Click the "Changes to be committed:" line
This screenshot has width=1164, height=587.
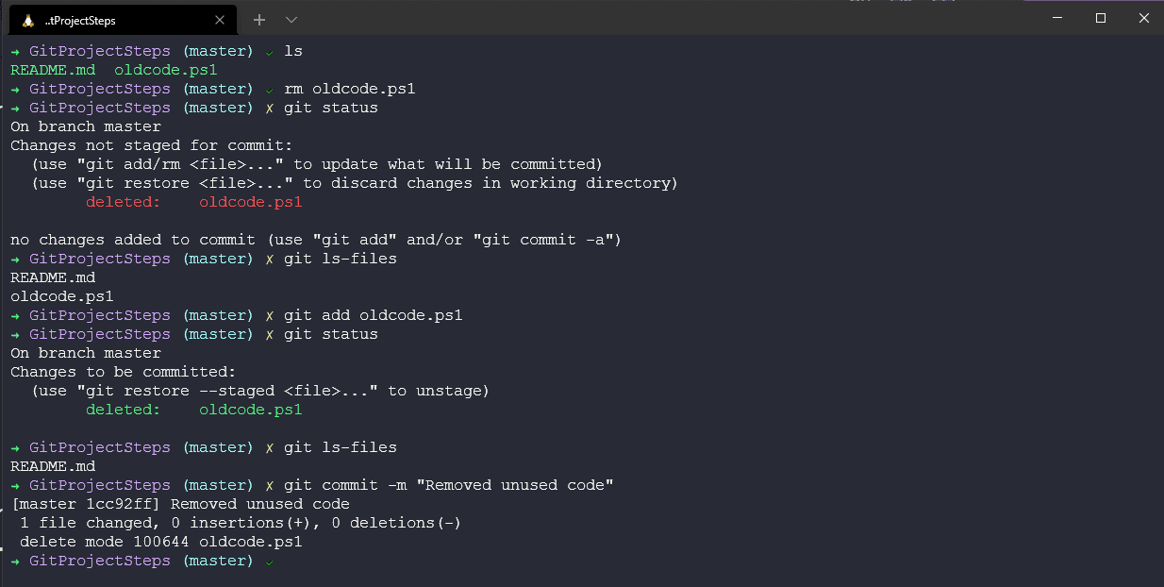(x=123, y=372)
